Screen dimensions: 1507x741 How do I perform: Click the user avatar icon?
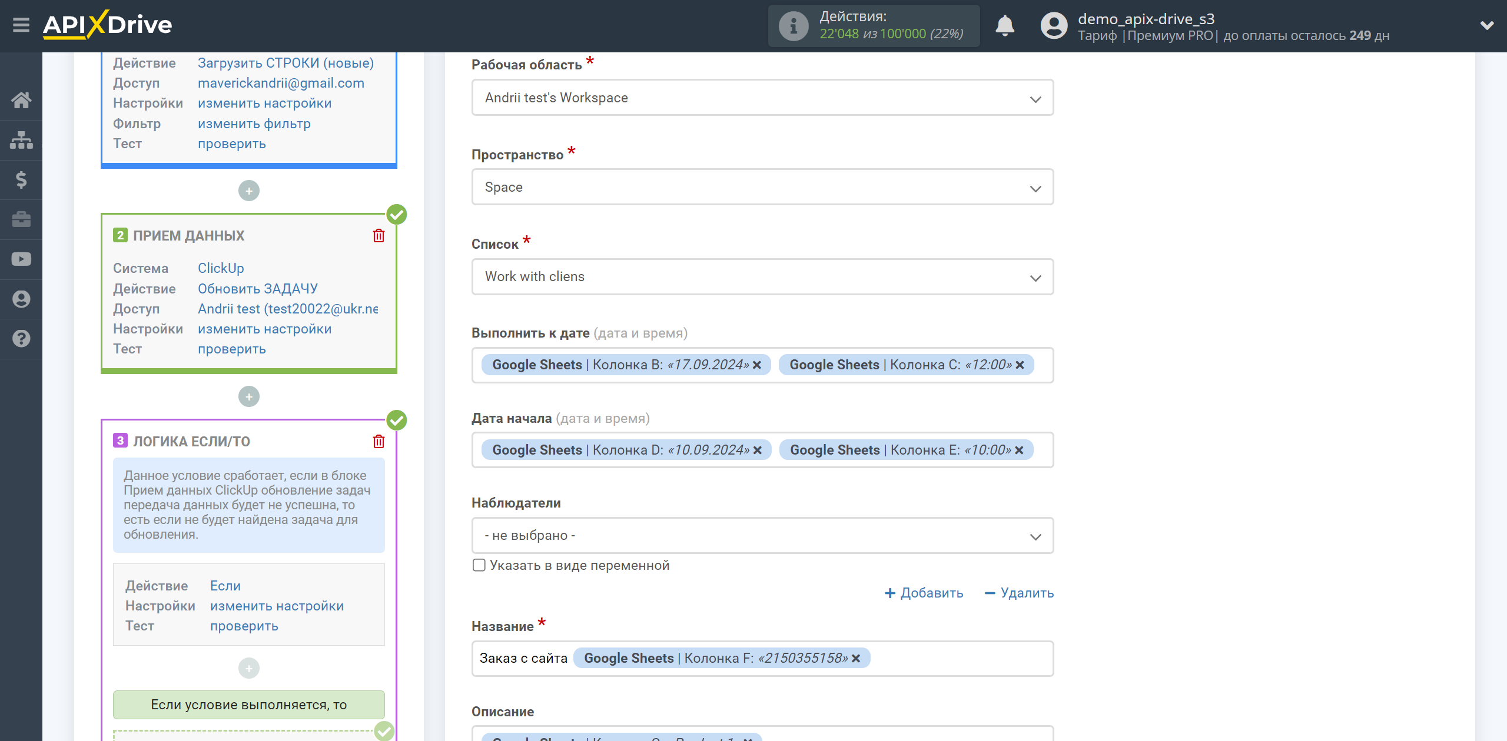coord(1054,26)
